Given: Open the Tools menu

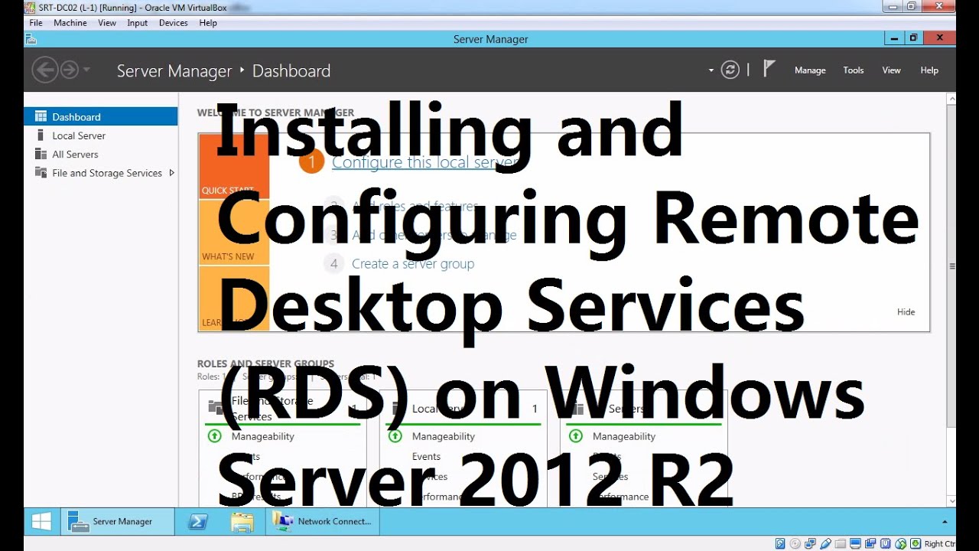Looking at the screenshot, I should pyautogui.click(x=854, y=70).
